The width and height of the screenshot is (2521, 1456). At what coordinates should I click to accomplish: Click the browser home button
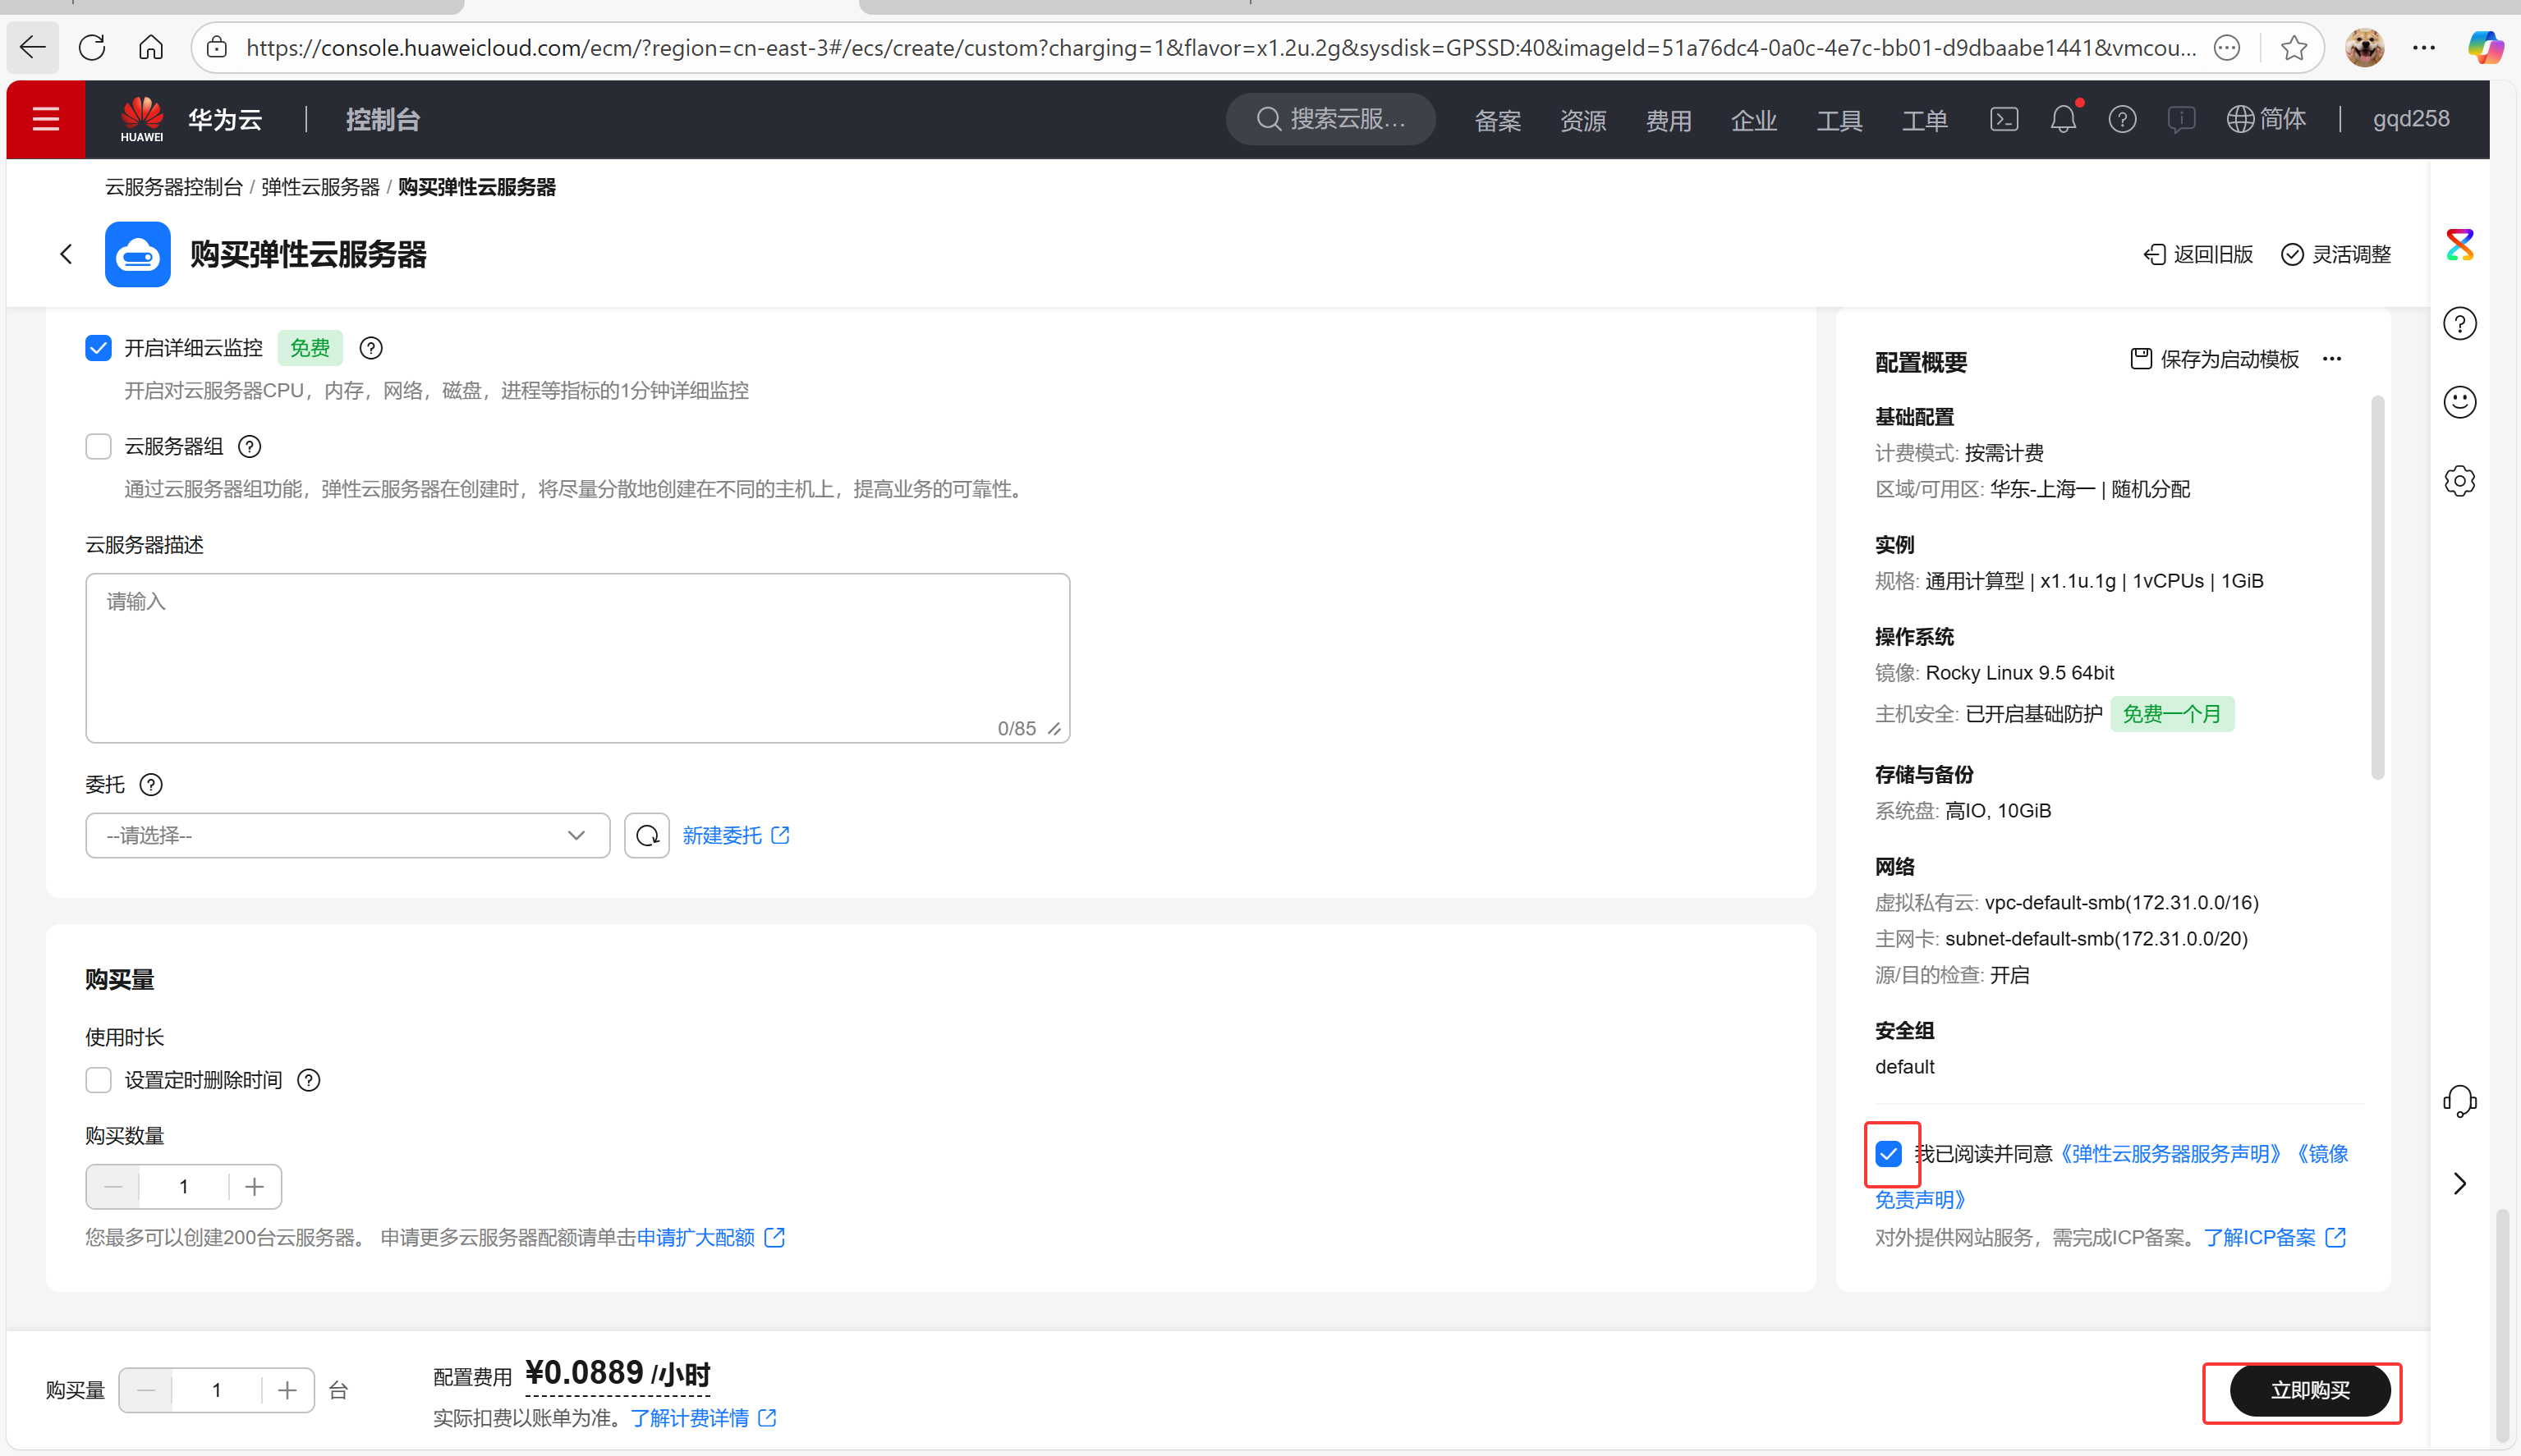pyautogui.click(x=151, y=47)
